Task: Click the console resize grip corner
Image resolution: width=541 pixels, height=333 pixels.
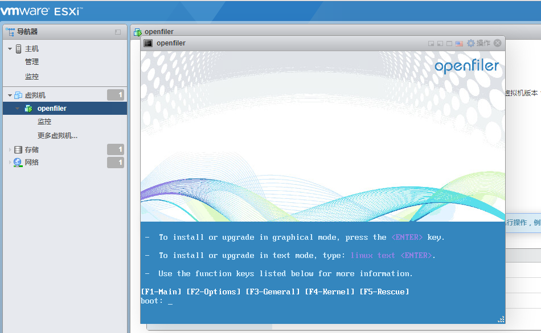Action: coord(501,320)
